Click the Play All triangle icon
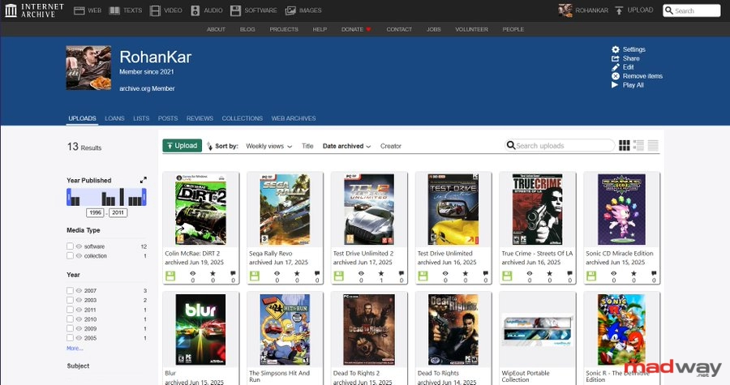The width and height of the screenshot is (730, 385). 615,85
